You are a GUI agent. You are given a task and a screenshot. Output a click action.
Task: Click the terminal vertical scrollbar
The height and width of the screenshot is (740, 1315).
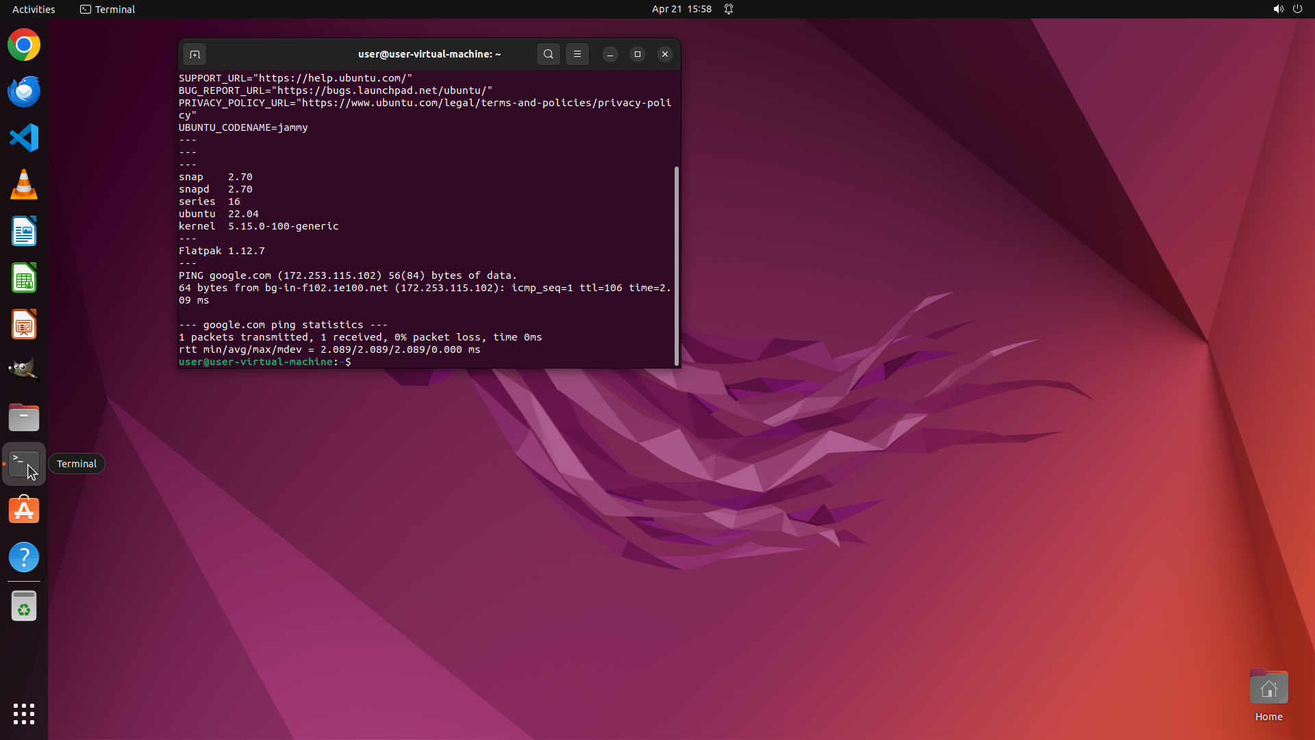pyautogui.click(x=677, y=266)
